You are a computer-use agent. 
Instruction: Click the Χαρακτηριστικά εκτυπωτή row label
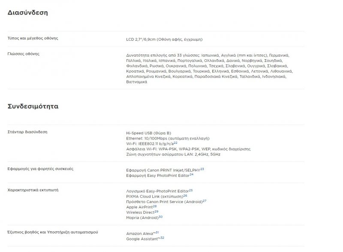(33, 190)
